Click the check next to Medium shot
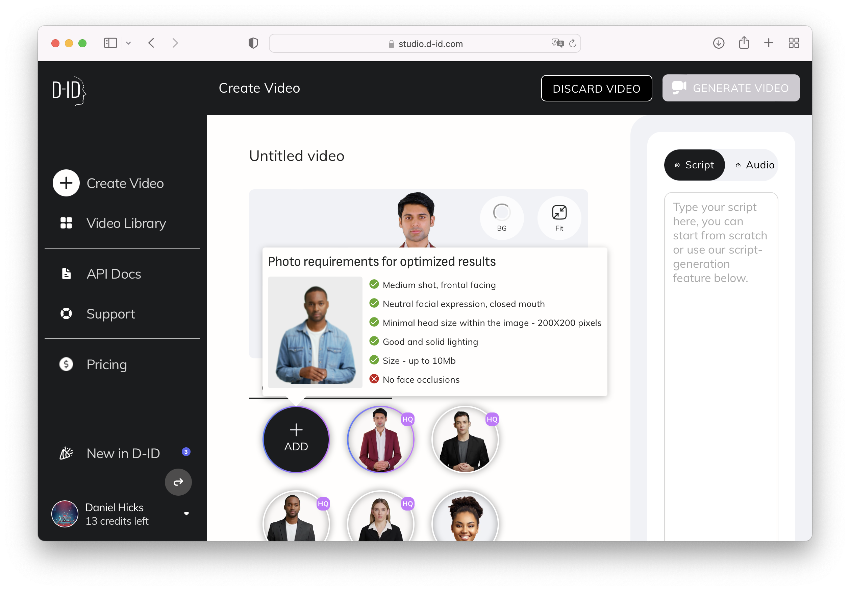 coord(374,284)
